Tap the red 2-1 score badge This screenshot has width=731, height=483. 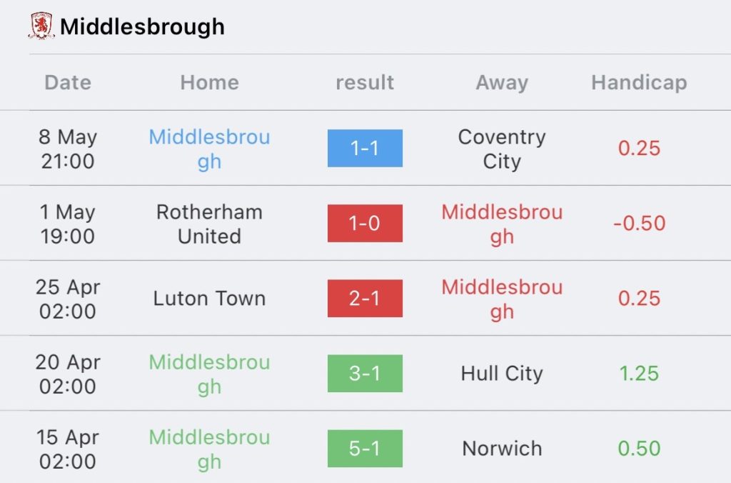coord(365,299)
